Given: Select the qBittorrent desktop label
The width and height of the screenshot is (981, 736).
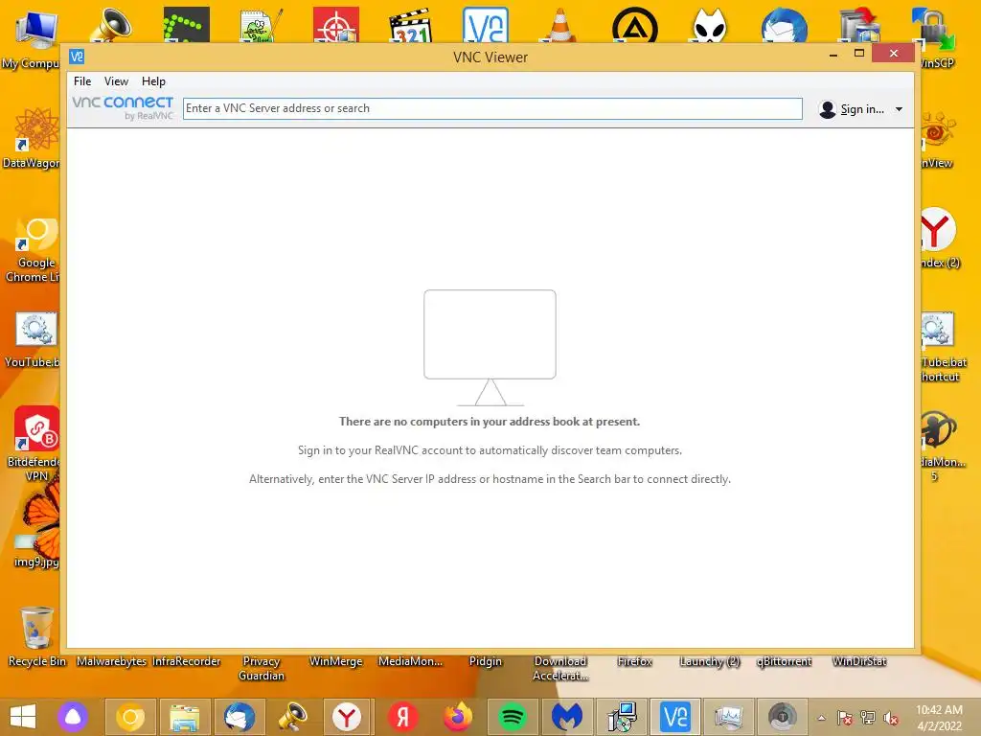Looking at the screenshot, I should coord(784,661).
